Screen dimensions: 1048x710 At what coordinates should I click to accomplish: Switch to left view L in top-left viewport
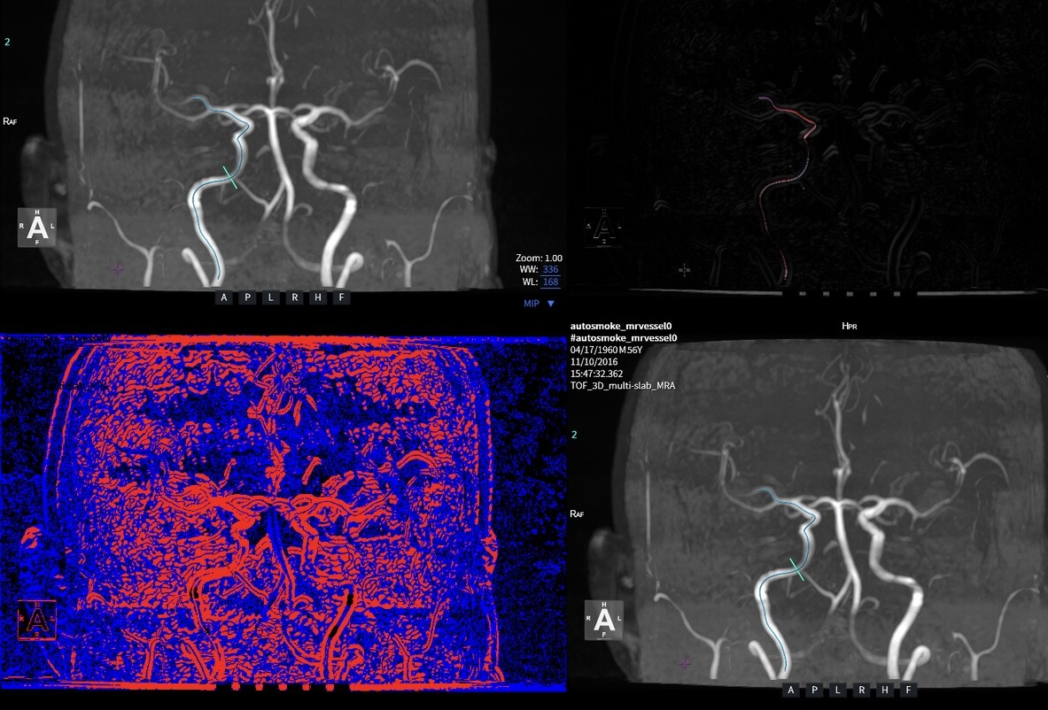pyautogui.click(x=271, y=297)
